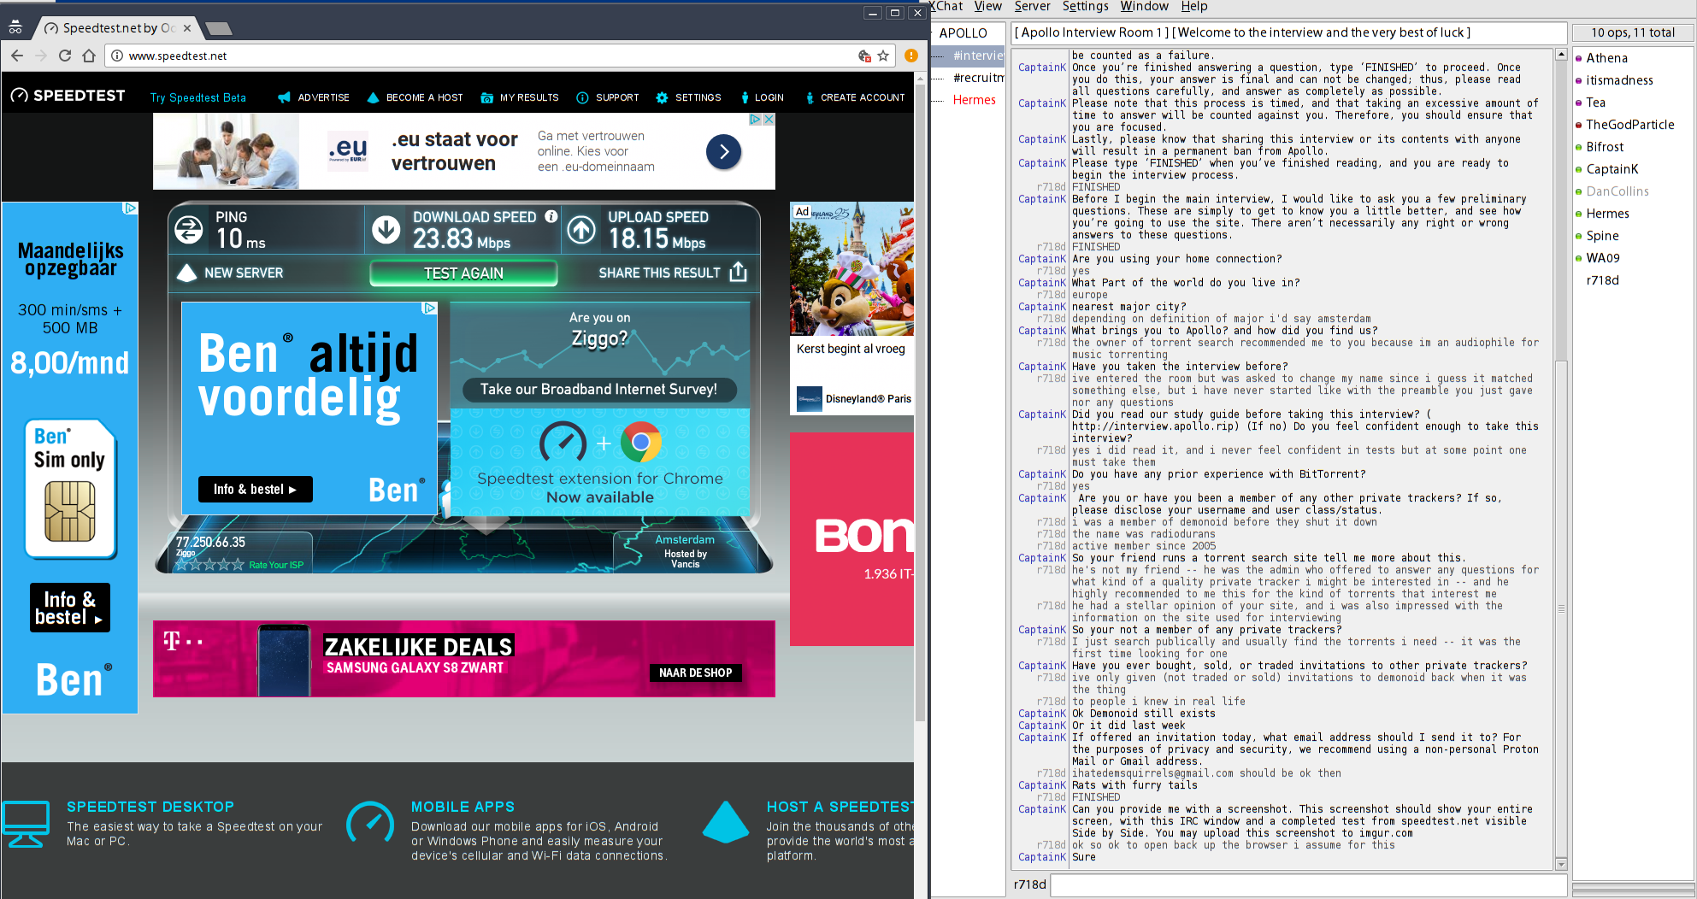Select user DanCollins in the user list
This screenshot has height=899, width=1697.
click(1617, 191)
